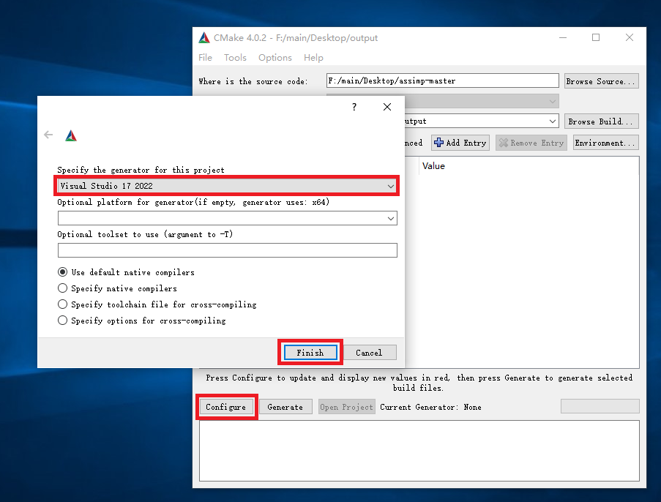Open the Help menu
The width and height of the screenshot is (661, 502).
[313, 57]
